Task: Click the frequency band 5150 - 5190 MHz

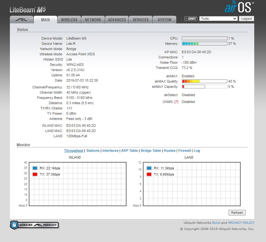Action: click(x=79, y=98)
